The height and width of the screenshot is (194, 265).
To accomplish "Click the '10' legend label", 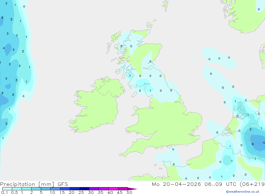I will [x=52, y=192].
